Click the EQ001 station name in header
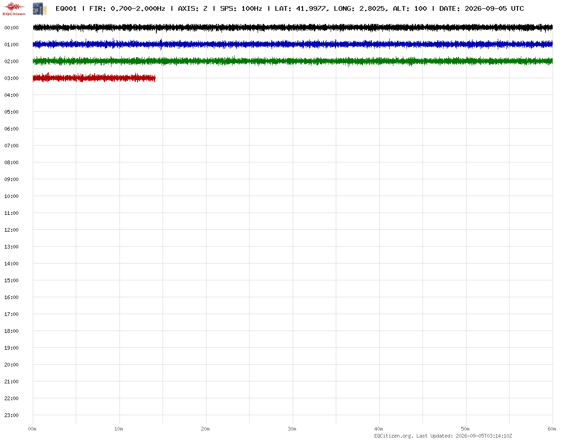The width and height of the screenshot is (562, 440). coord(66,8)
